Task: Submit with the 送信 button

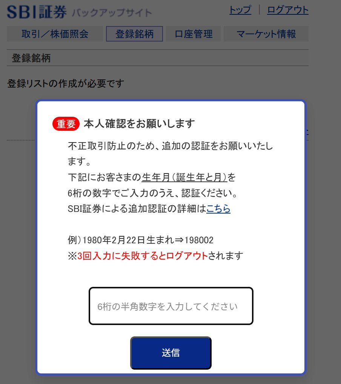Action: 171,353
